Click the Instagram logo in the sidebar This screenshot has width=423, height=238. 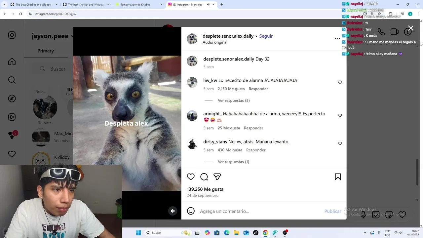[12, 35]
